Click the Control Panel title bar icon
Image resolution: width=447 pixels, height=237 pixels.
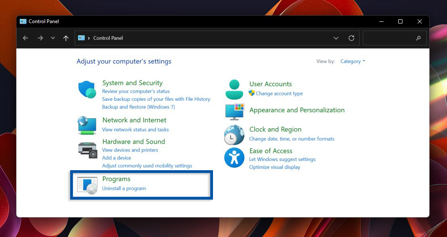tap(23, 21)
